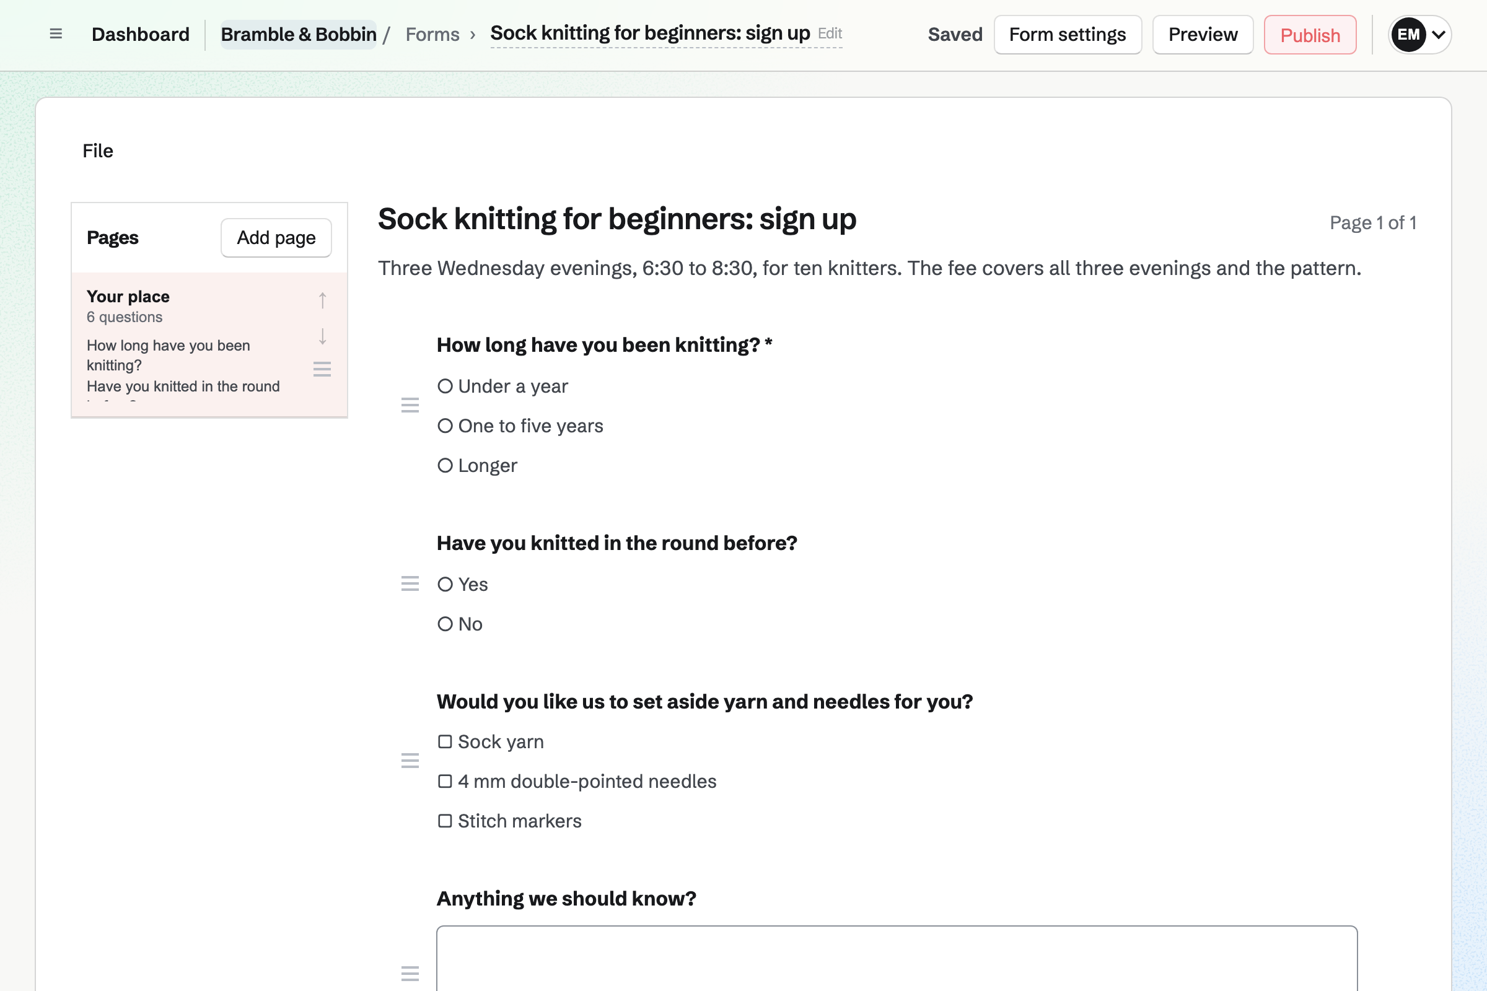Select the Longer option
The width and height of the screenshot is (1487, 991).
point(445,466)
